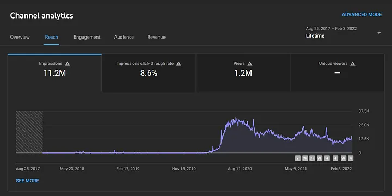Screen dimensions: 392x196
Task: Click the warning triangle next to Unique viewers
Action: tap(352, 64)
